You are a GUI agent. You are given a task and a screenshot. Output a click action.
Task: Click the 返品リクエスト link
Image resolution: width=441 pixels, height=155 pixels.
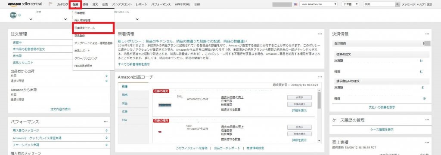[23, 63]
